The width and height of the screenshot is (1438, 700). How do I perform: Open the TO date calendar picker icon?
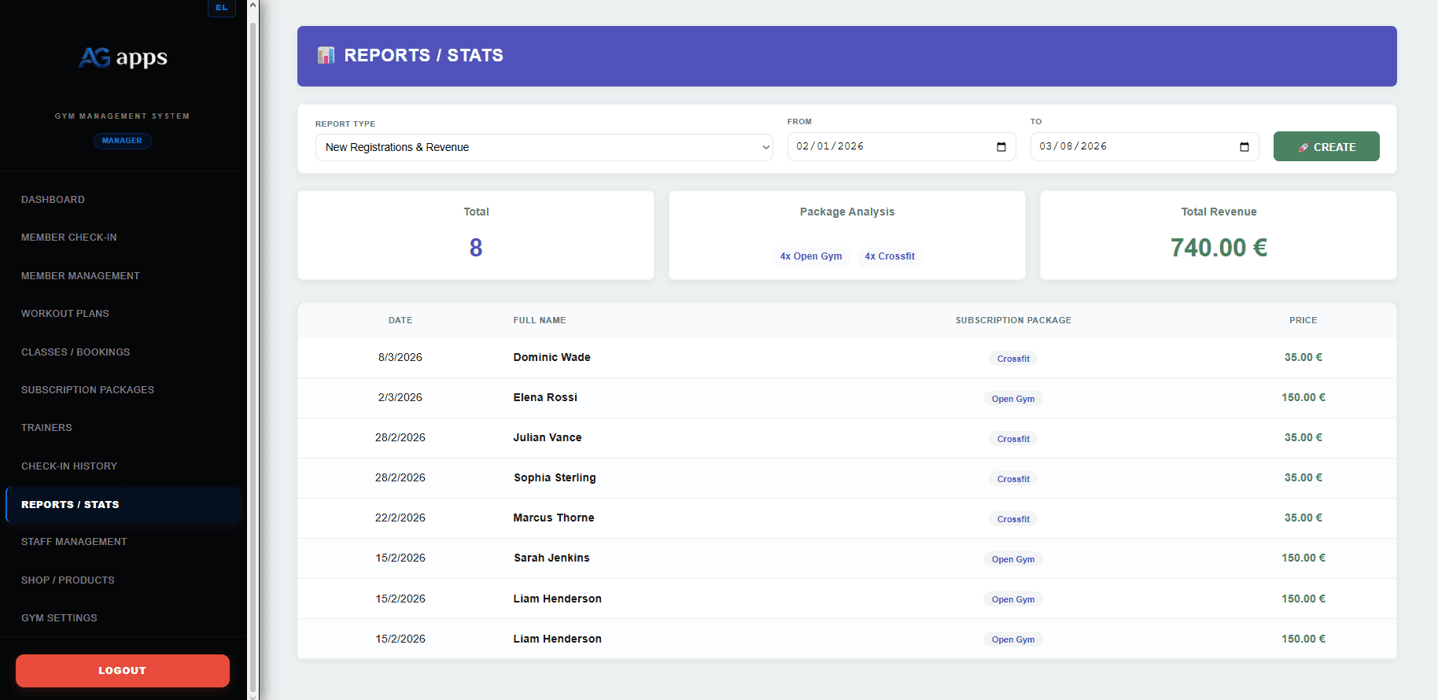pyautogui.click(x=1244, y=147)
